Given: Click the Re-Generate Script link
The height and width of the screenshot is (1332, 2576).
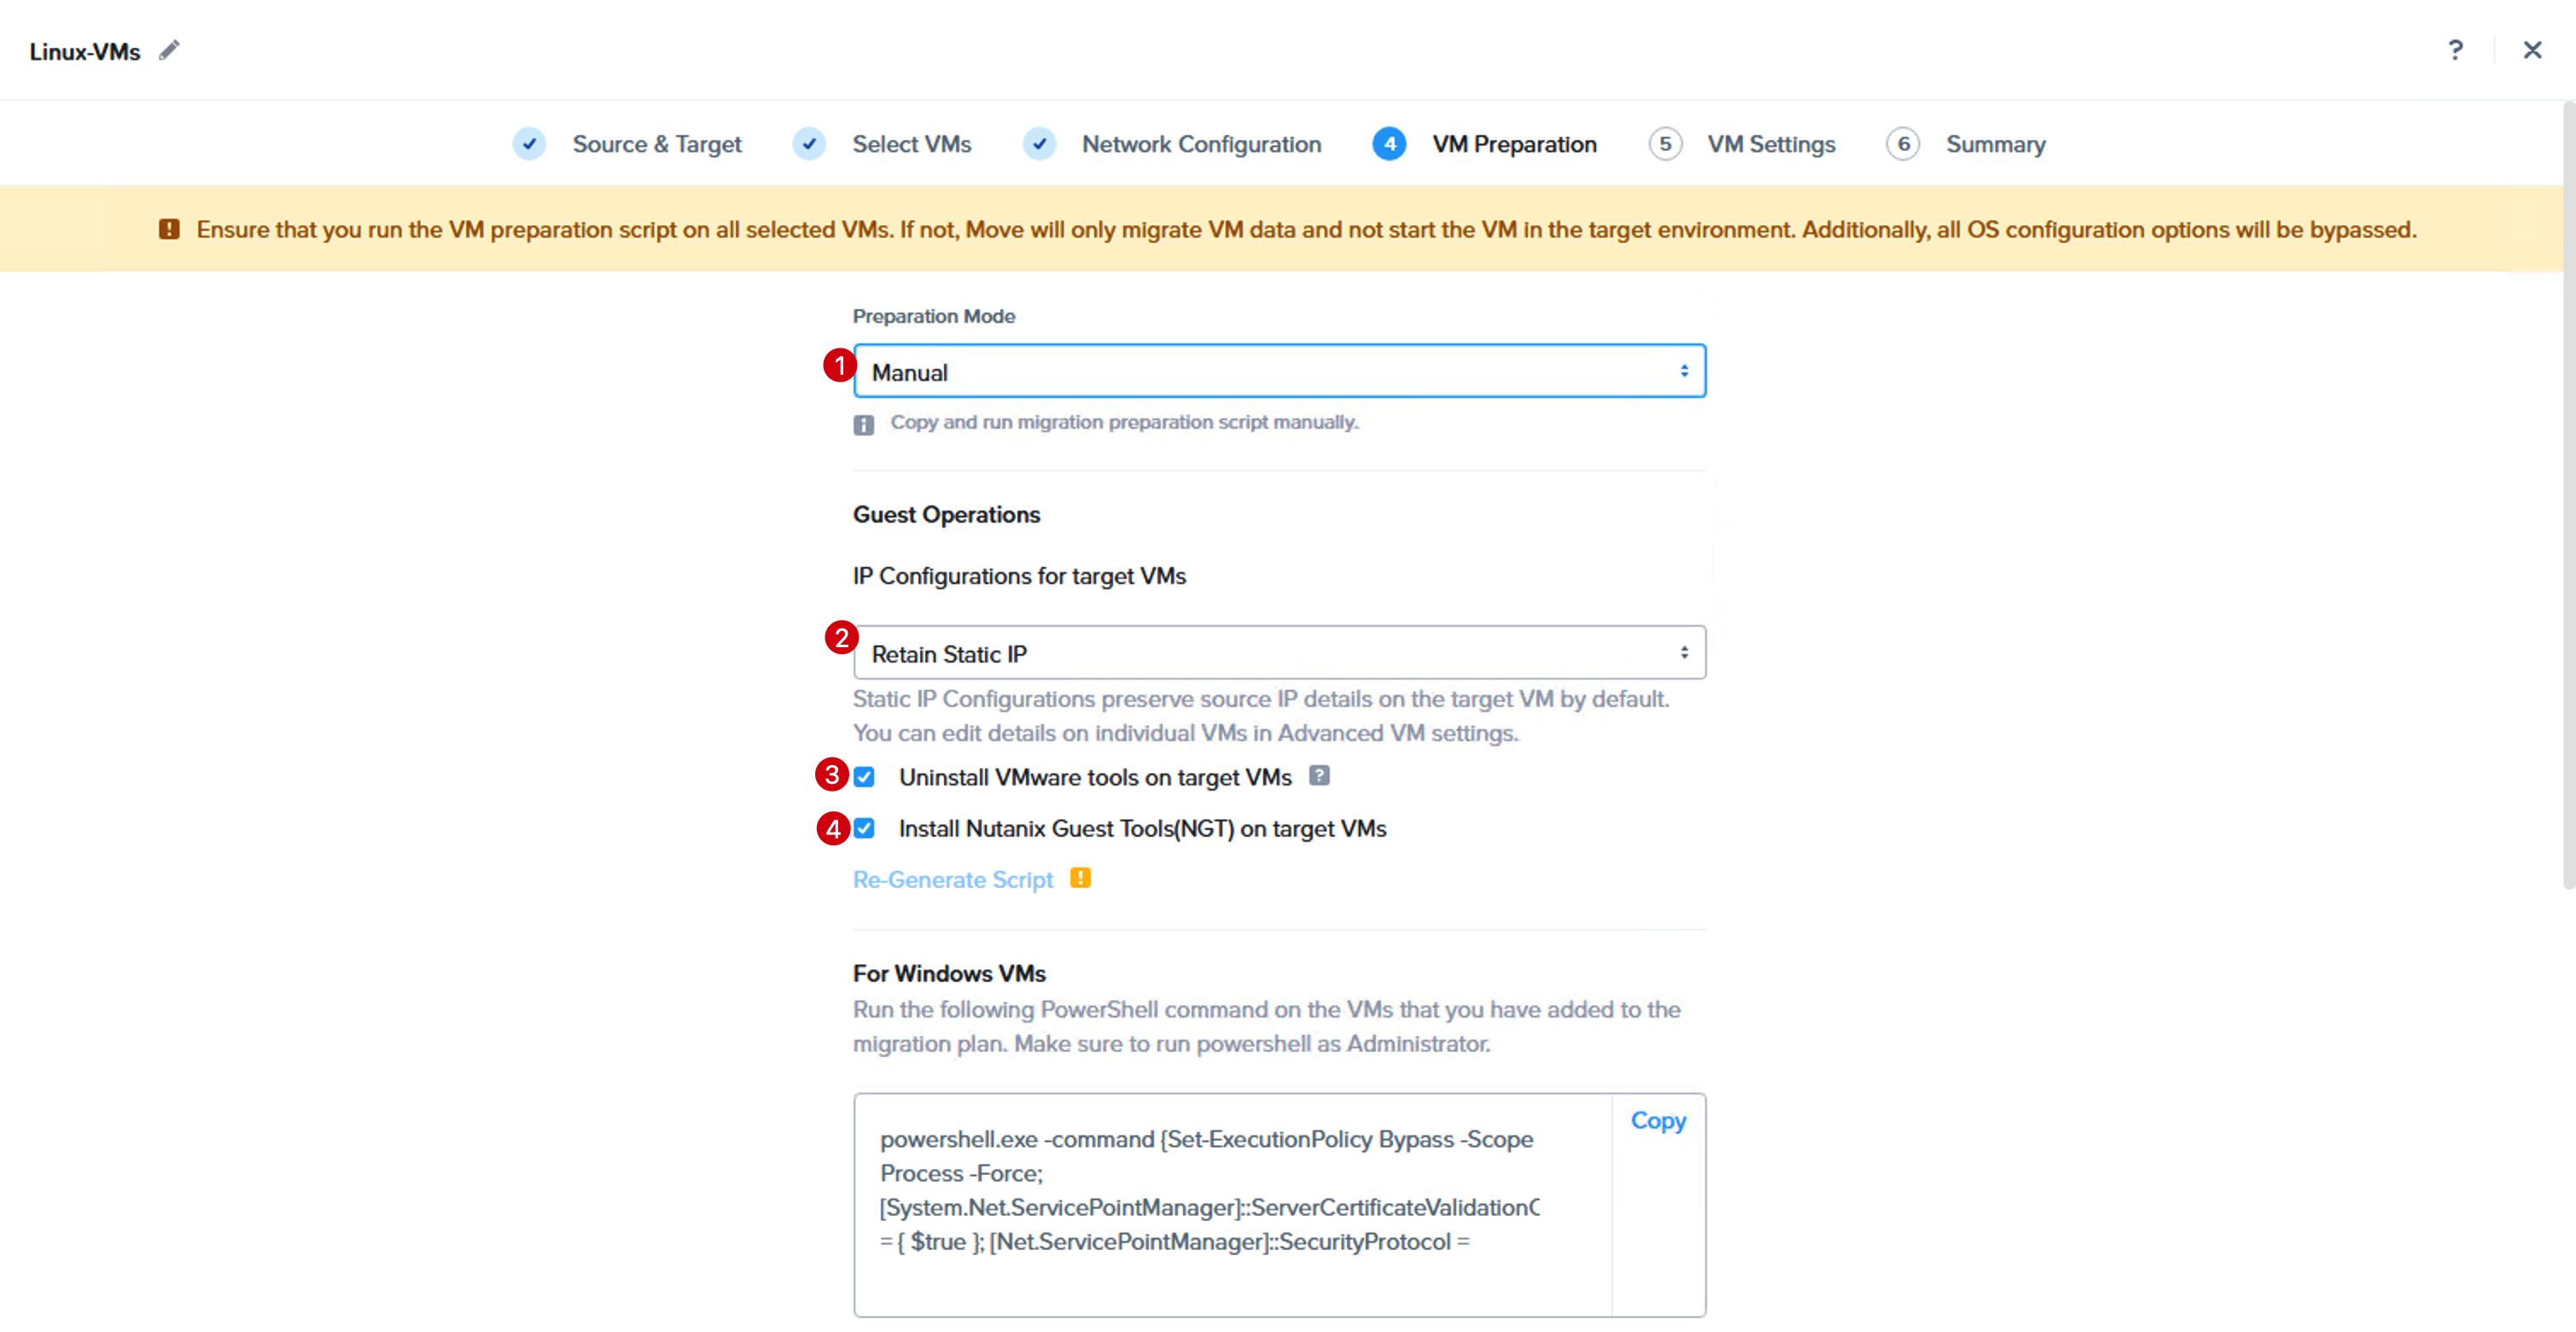Looking at the screenshot, I should pos(952,879).
